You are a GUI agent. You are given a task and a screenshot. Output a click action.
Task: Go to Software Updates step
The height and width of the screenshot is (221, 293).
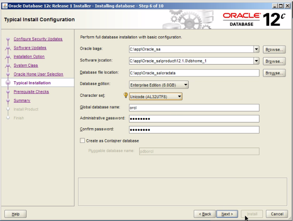point(30,48)
